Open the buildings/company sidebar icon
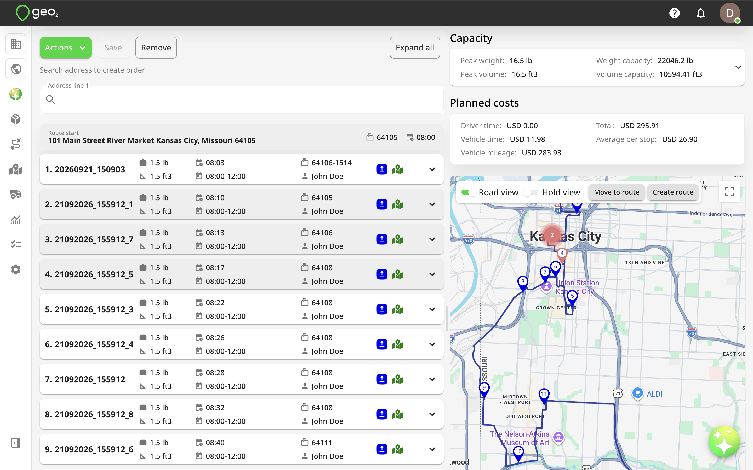753x470 pixels. [16, 44]
